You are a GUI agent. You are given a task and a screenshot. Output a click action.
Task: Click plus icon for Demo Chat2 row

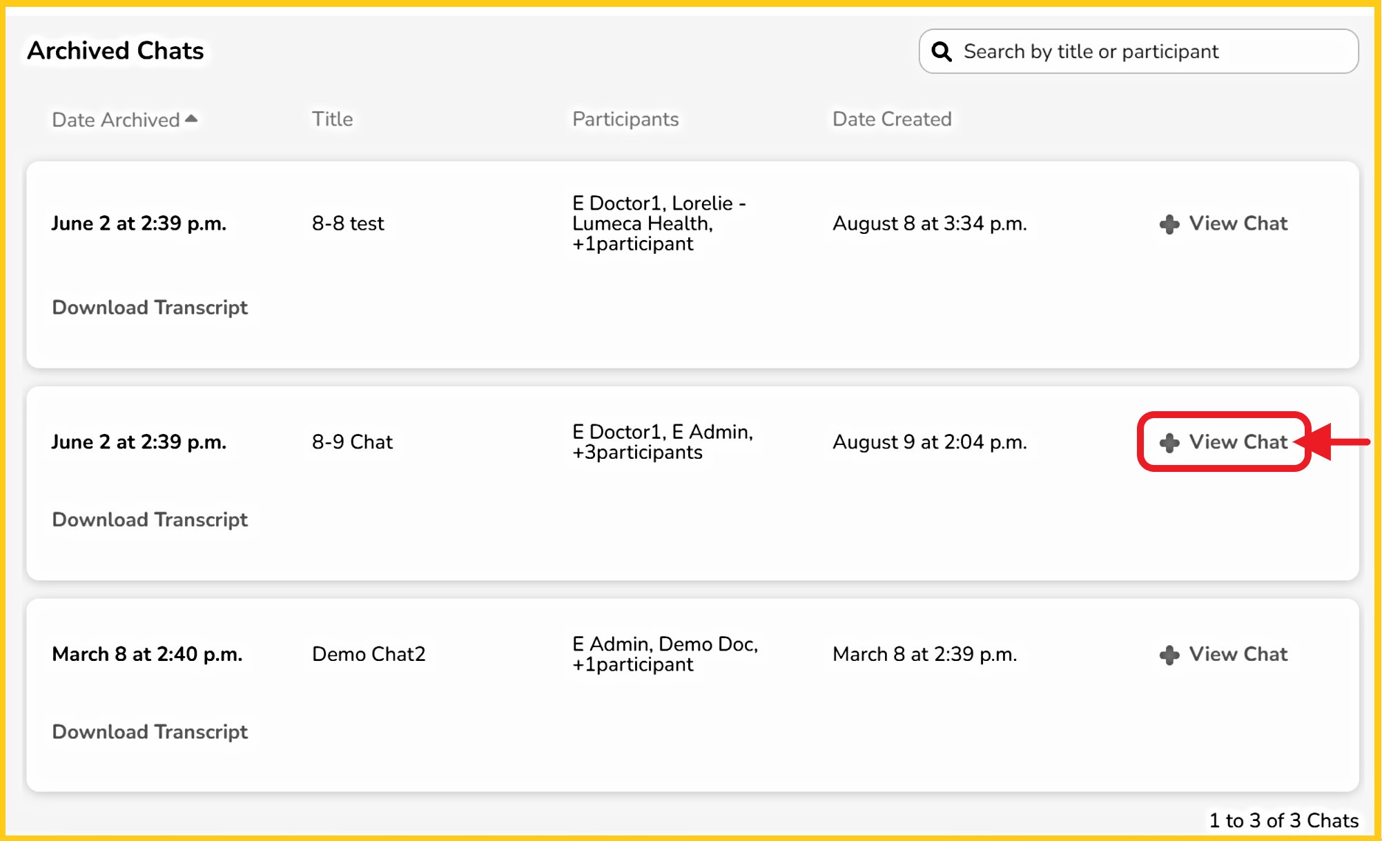pyautogui.click(x=1169, y=655)
